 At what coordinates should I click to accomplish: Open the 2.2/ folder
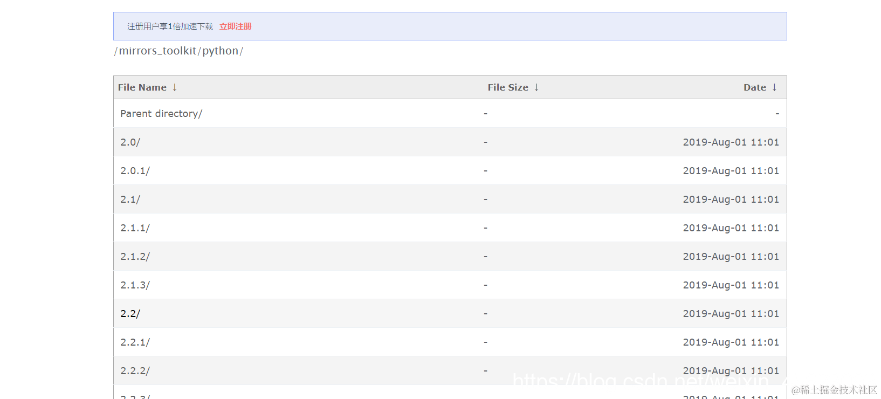pos(130,314)
